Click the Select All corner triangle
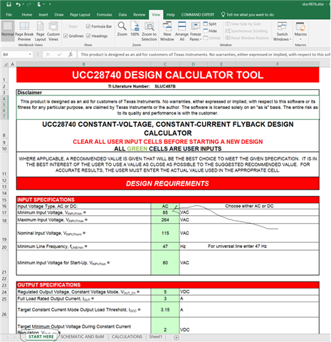This screenshot has height=342, width=331. coord(6,64)
